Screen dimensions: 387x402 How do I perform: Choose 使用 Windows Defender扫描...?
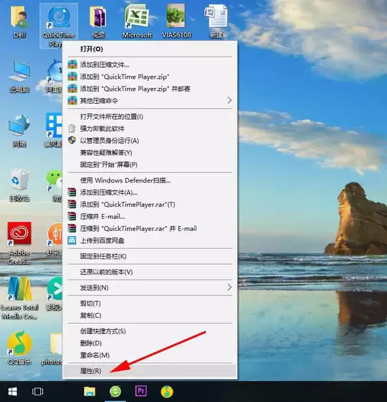[150, 180]
